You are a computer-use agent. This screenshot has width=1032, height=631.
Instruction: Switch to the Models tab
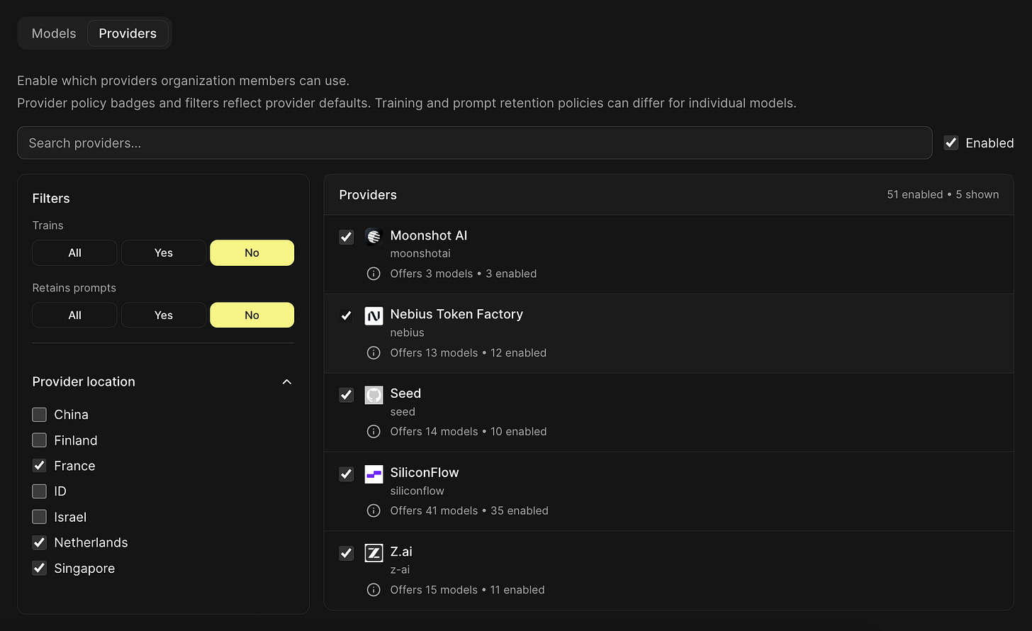click(x=54, y=33)
